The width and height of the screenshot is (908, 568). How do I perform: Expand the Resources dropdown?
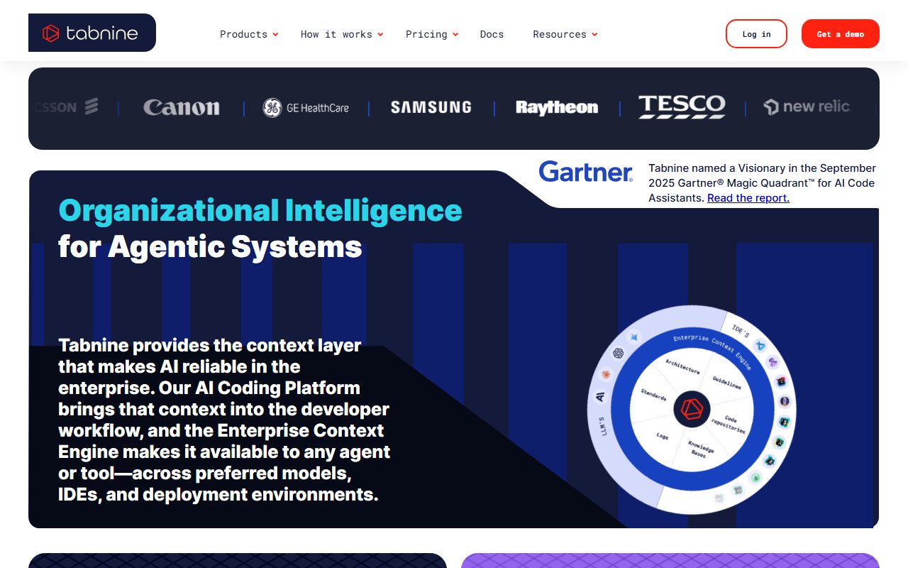565,34
